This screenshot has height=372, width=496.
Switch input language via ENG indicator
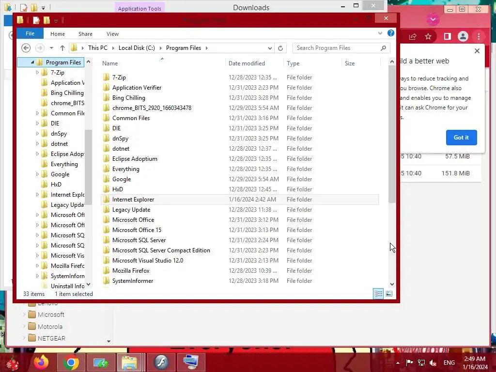(449, 363)
